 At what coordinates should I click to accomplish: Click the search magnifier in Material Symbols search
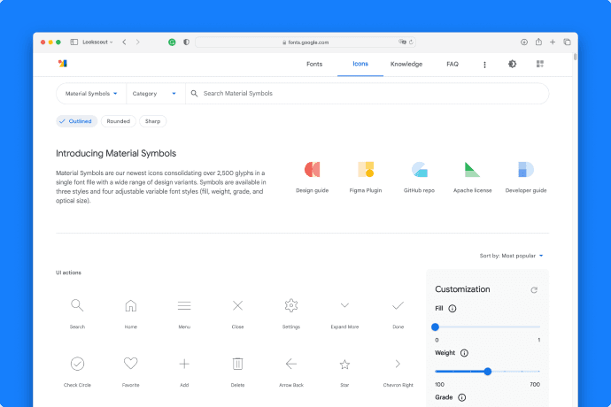point(194,94)
